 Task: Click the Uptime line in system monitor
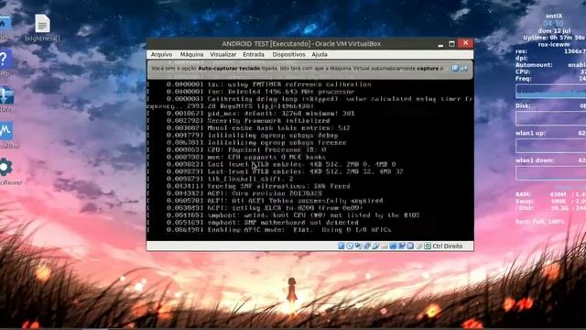point(554,38)
